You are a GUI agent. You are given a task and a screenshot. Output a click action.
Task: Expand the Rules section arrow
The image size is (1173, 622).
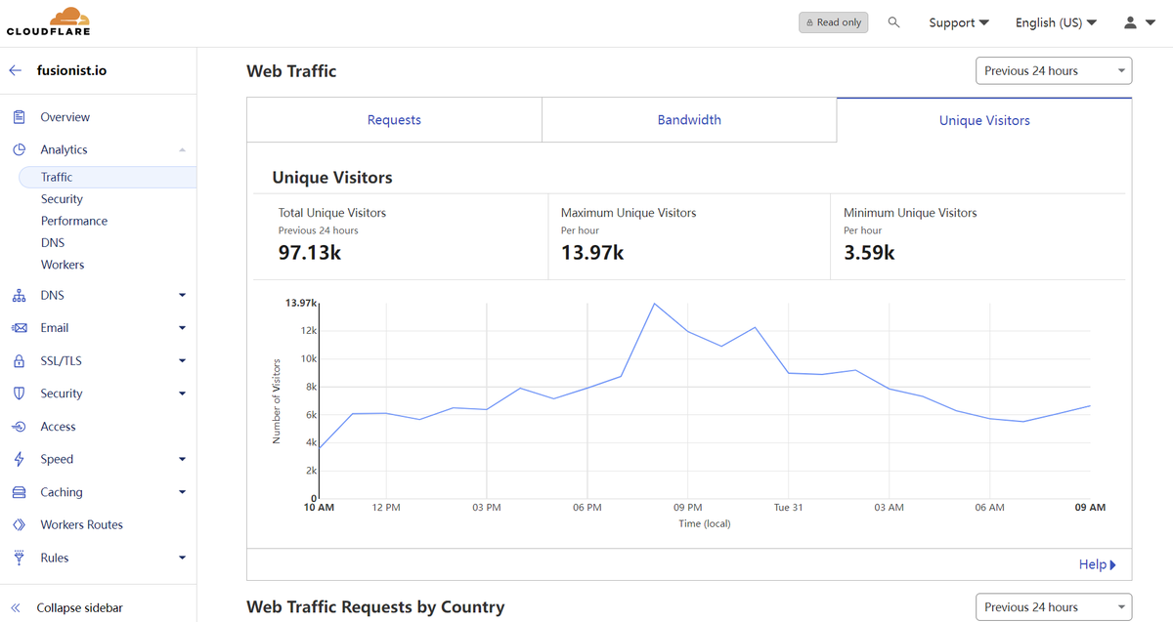coord(182,558)
